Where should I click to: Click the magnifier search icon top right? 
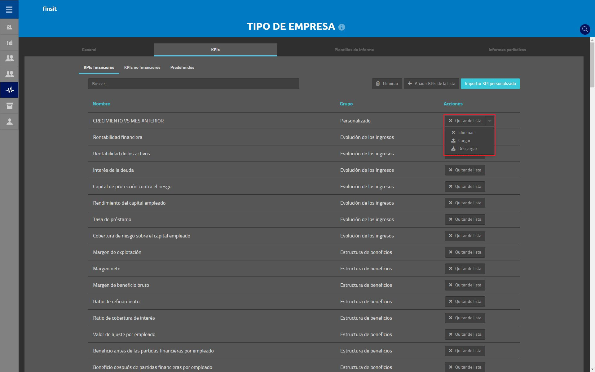pos(585,29)
